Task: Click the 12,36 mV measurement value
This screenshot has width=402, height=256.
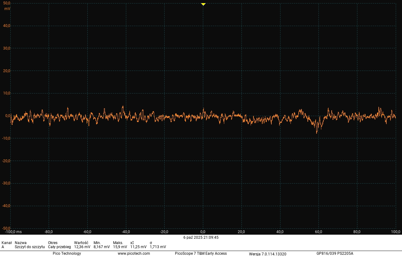Action: (x=82, y=247)
